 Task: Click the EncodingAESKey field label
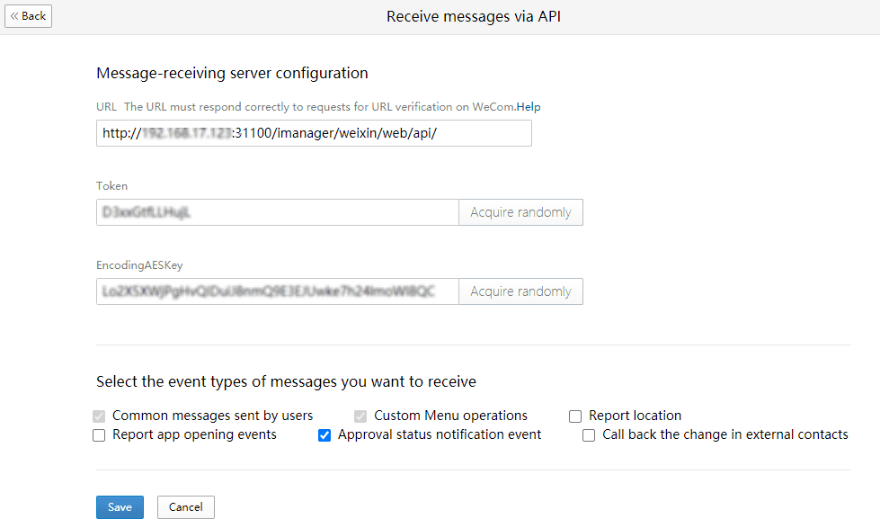click(139, 265)
